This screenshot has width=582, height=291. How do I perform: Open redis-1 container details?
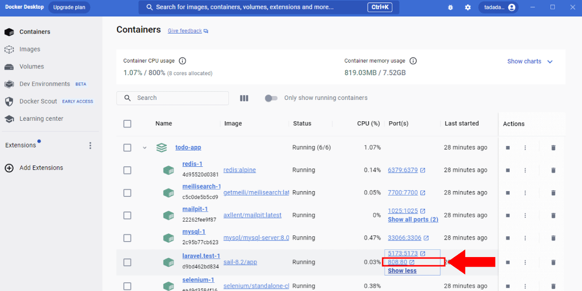193,164
